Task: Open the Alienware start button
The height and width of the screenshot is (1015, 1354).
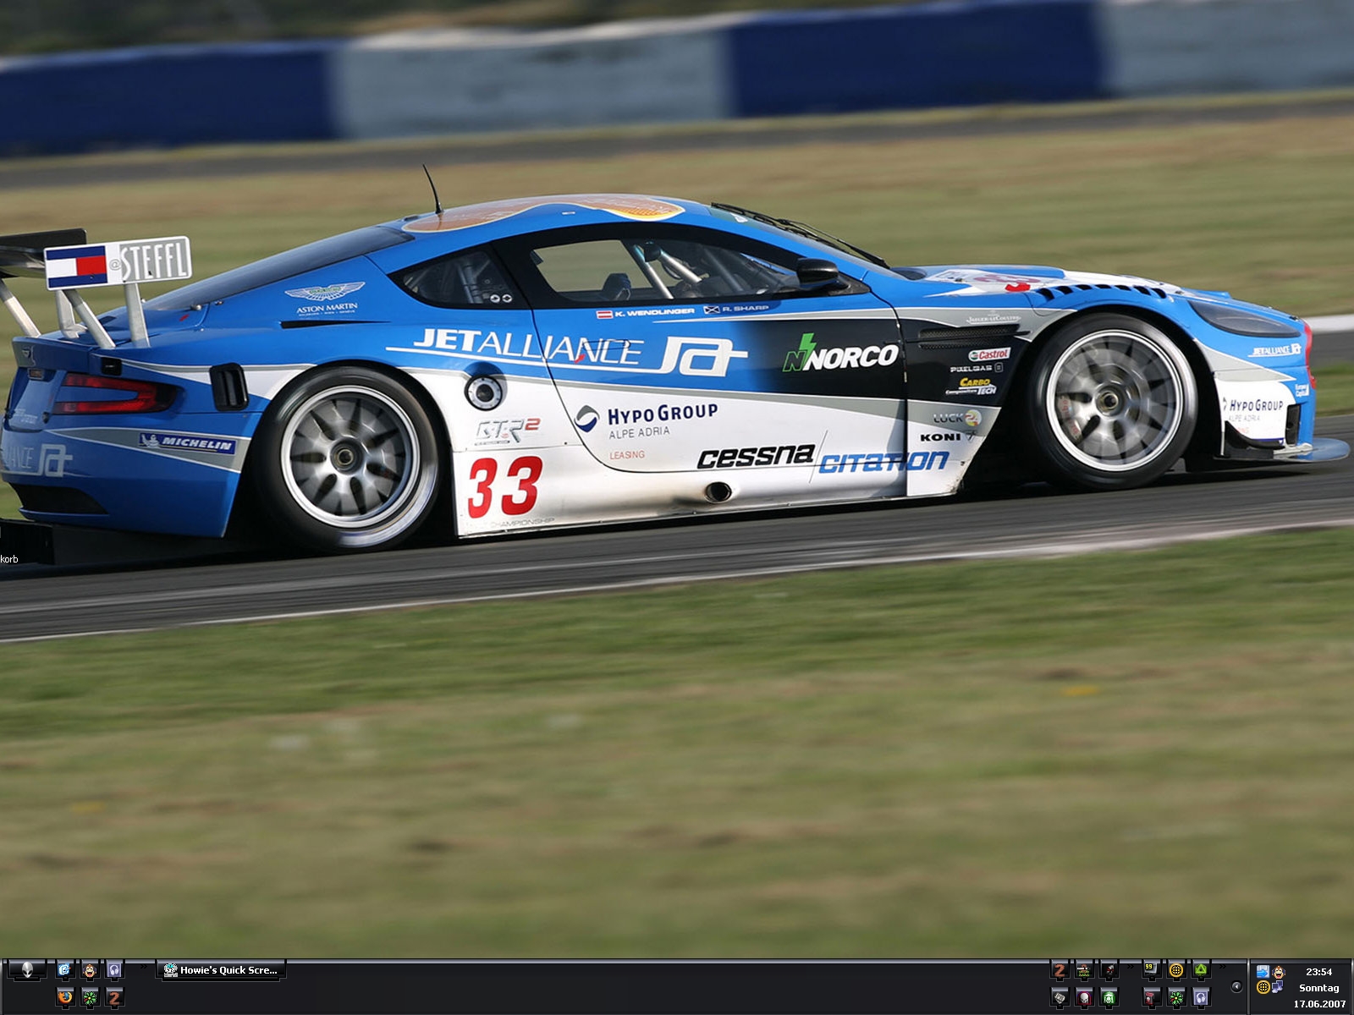Action: pyautogui.click(x=27, y=970)
